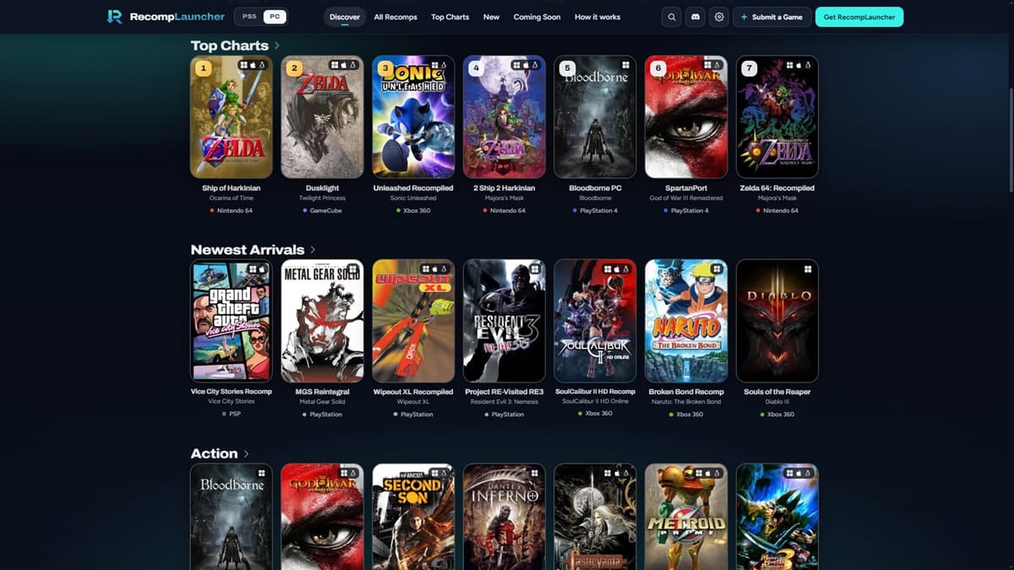Click the rank 7 badge on Zelda 64: Recompiled
Viewport: 1014px width, 570px height.
(x=749, y=68)
